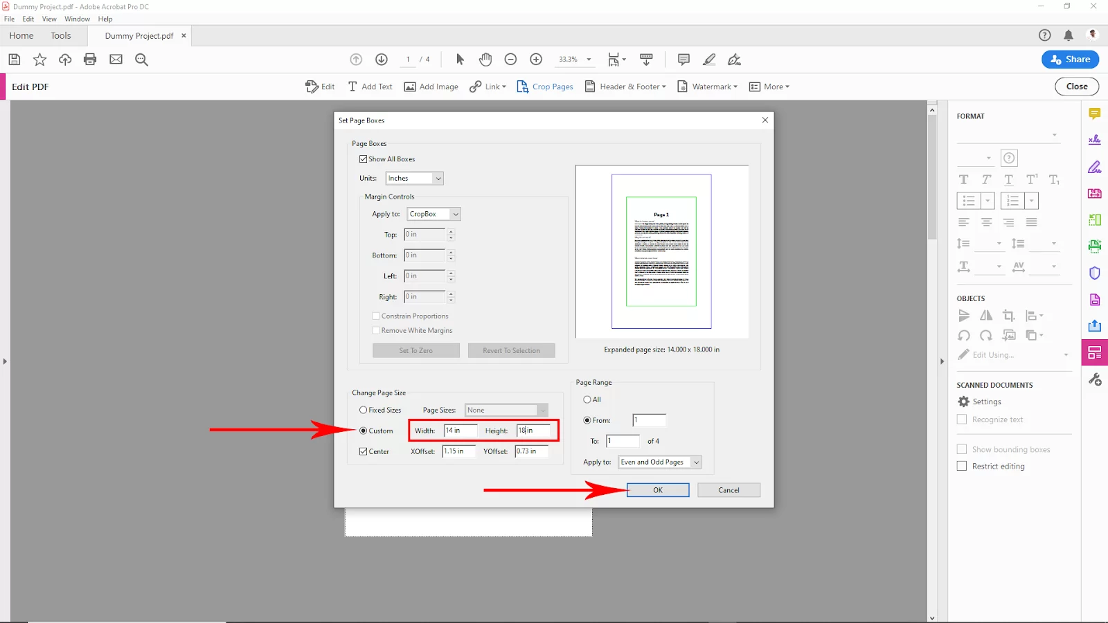Click the Print icon
The height and width of the screenshot is (623, 1108).
pyautogui.click(x=90, y=60)
